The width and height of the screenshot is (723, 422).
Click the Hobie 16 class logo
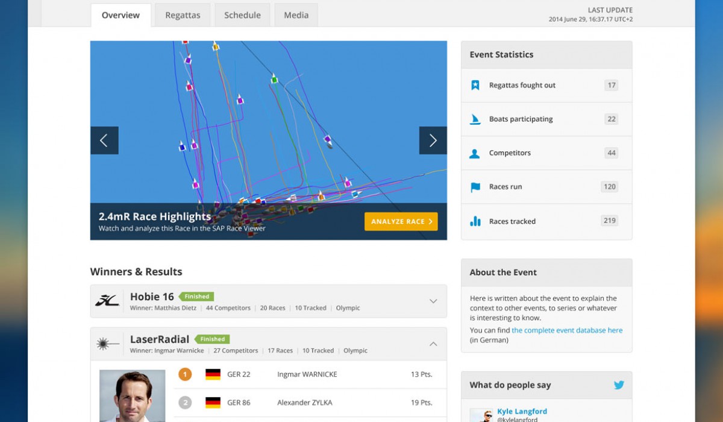point(108,301)
